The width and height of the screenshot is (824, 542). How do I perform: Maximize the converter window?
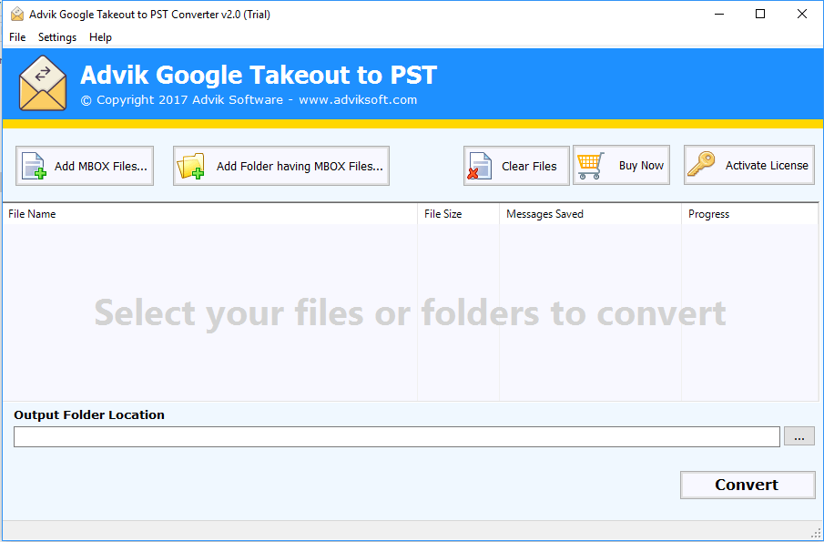[760, 15]
